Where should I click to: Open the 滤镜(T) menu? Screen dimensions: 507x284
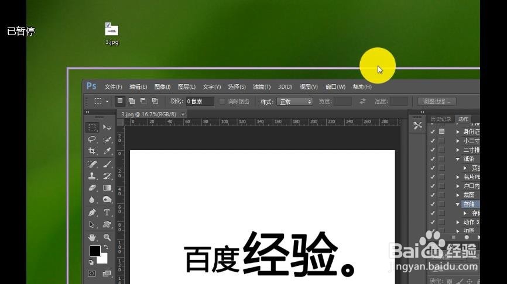262,87
